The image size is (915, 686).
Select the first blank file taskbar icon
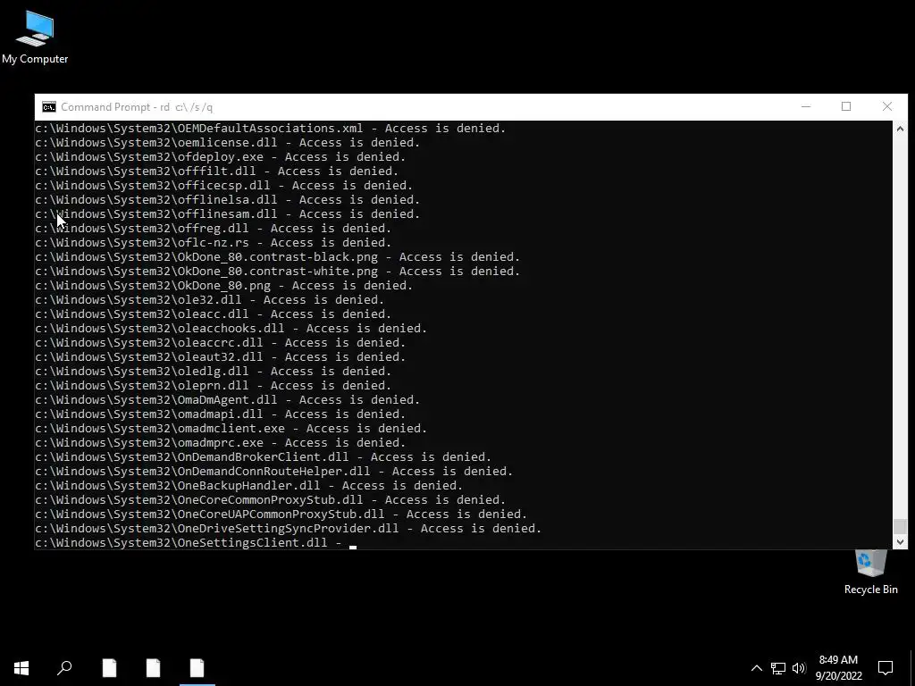(109, 668)
